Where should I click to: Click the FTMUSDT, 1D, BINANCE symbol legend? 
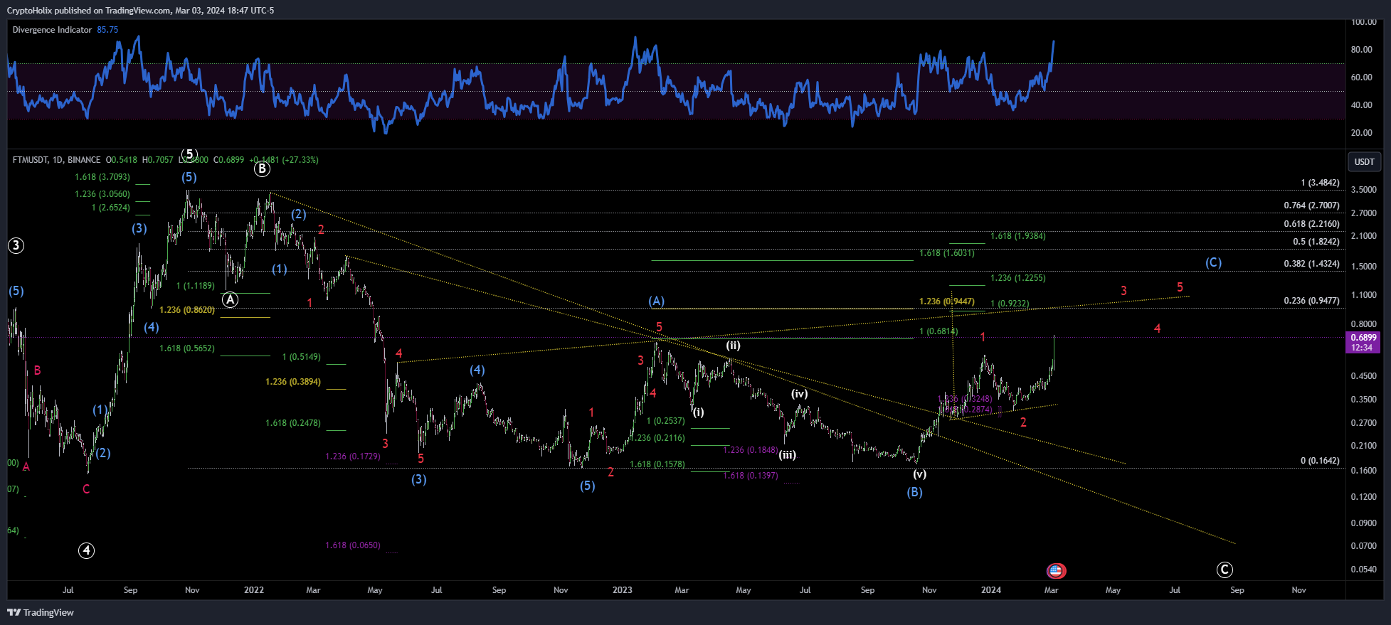(x=56, y=160)
